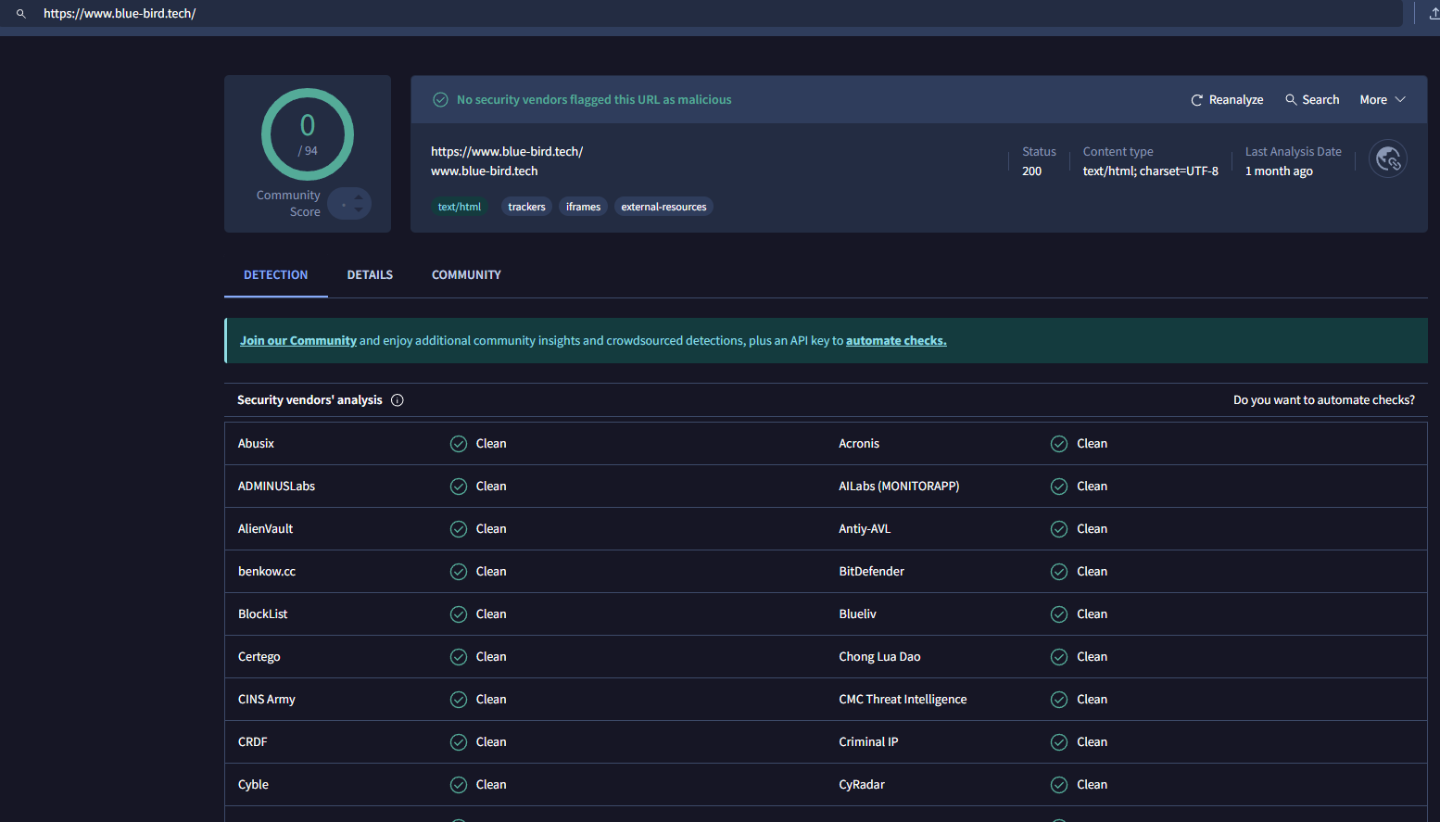
Task: Open the 'automate checks.' link in the banner
Action: pos(896,341)
